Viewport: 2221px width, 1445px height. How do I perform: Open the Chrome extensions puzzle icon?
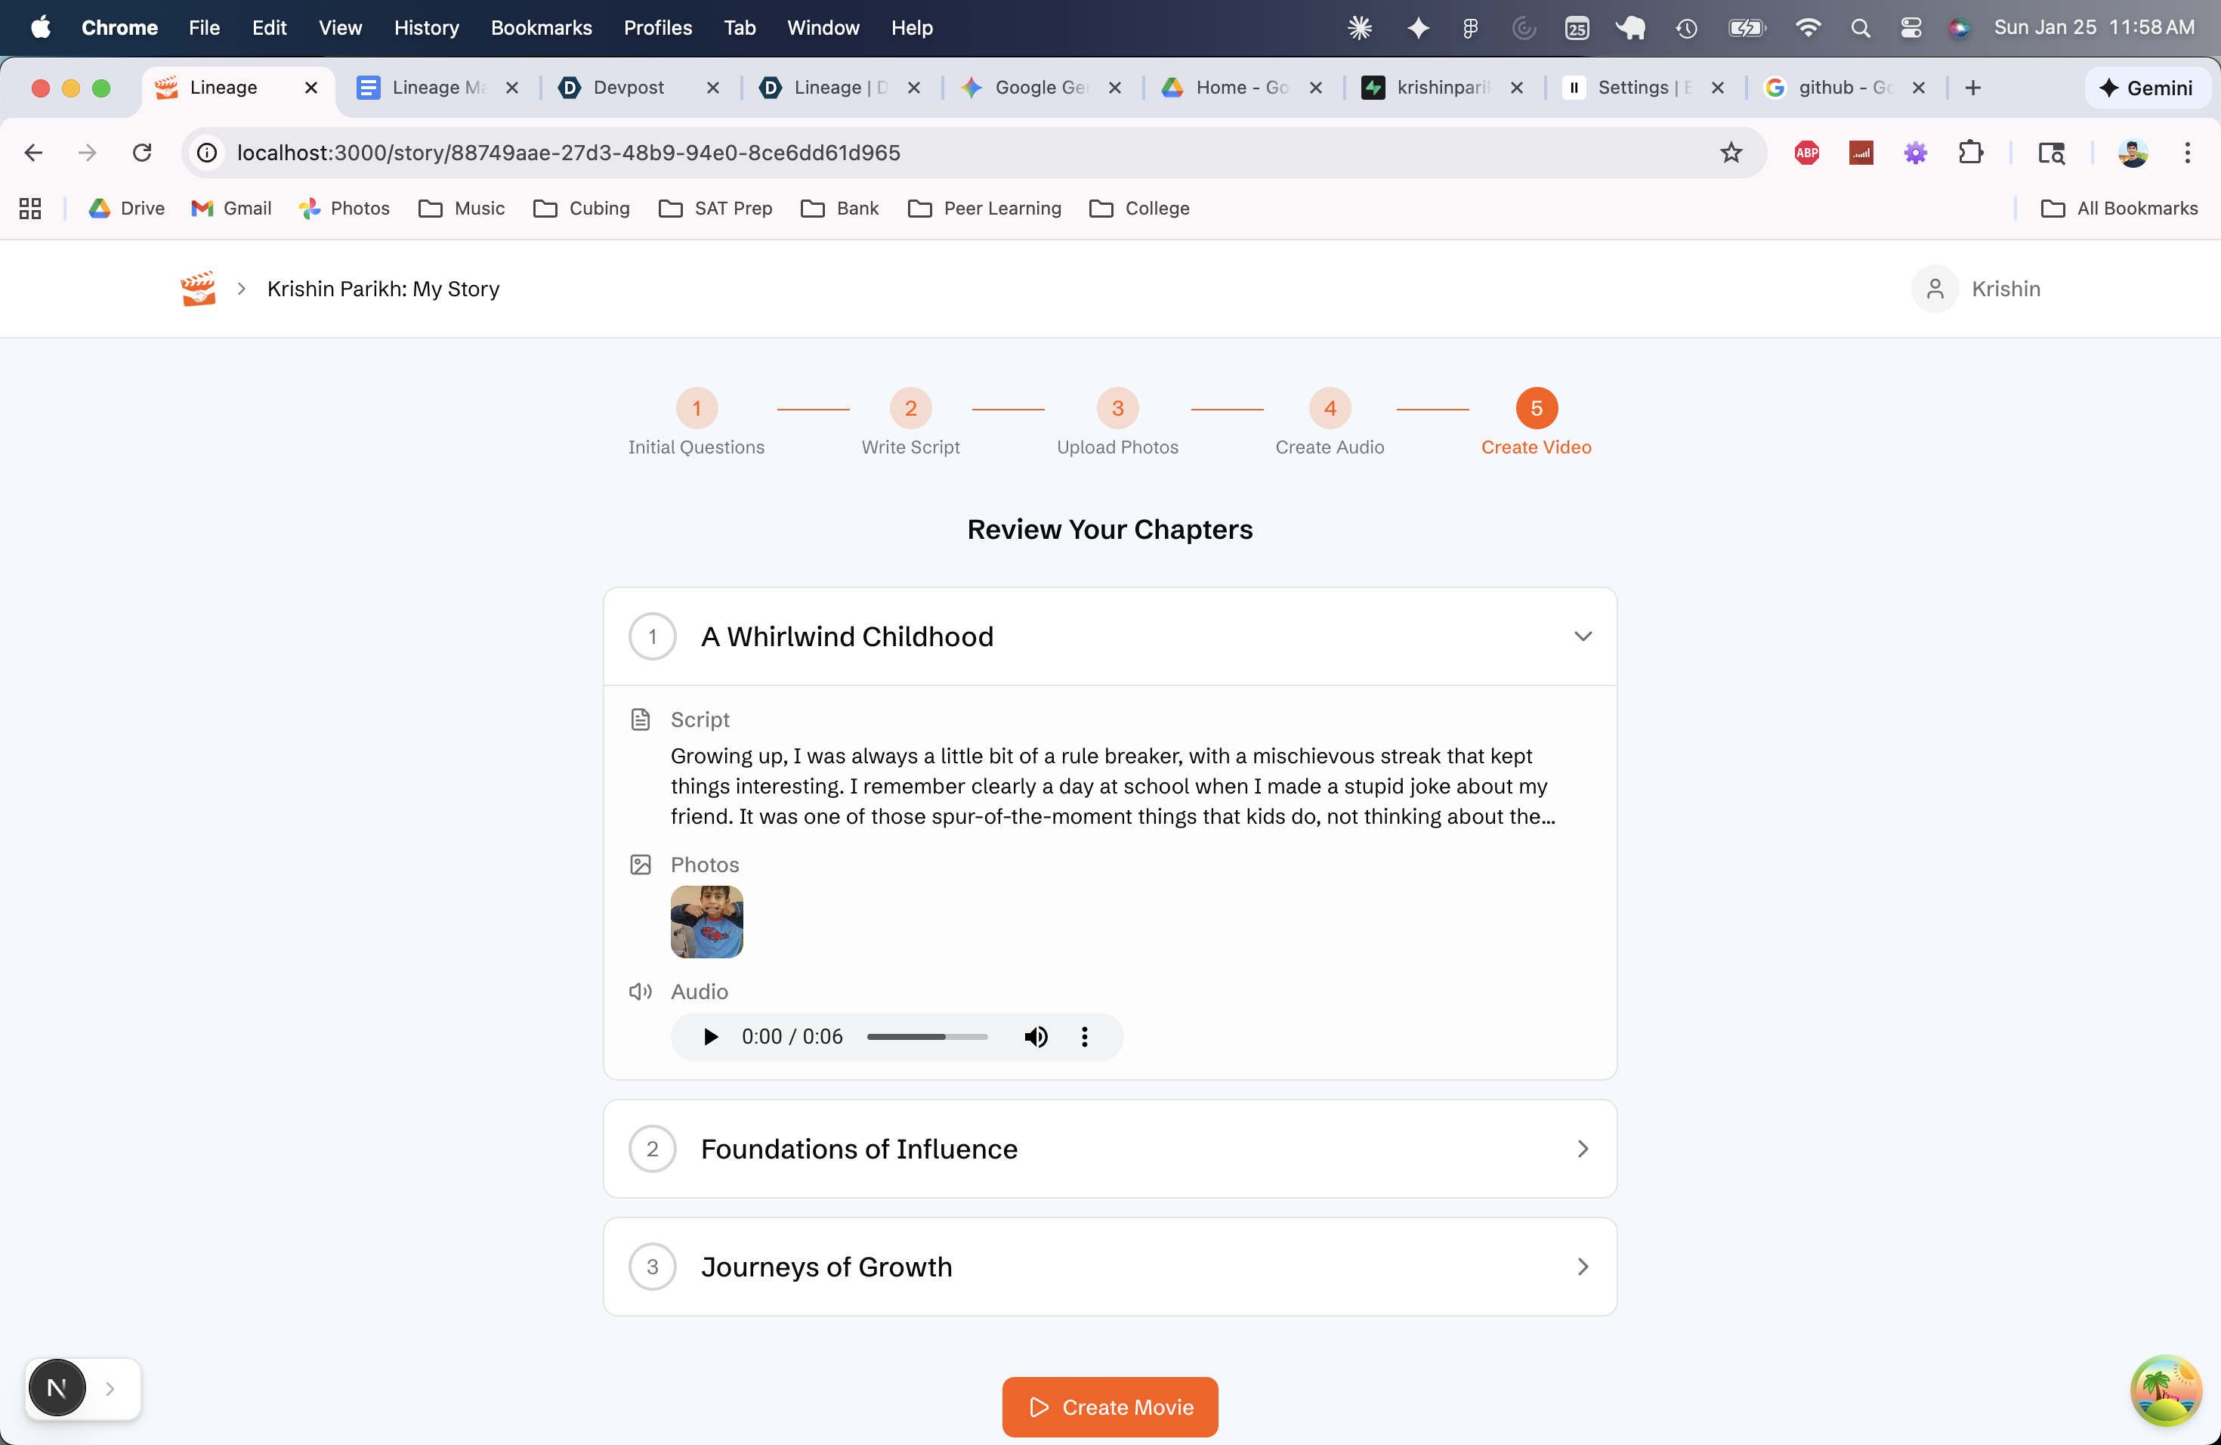(1970, 153)
